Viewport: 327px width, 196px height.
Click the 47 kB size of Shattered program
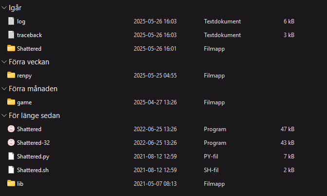[x=288, y=129]
